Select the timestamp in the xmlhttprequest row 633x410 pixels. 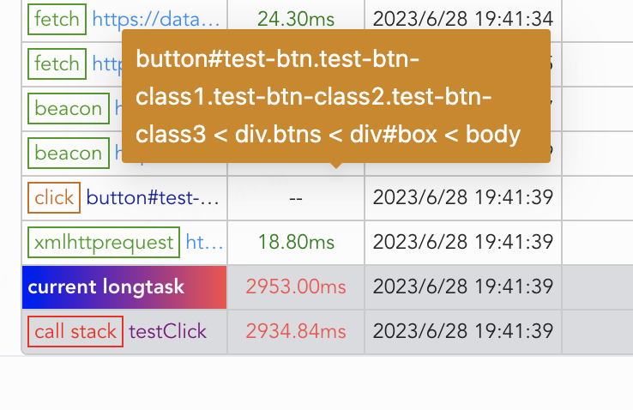pos(463,242)
